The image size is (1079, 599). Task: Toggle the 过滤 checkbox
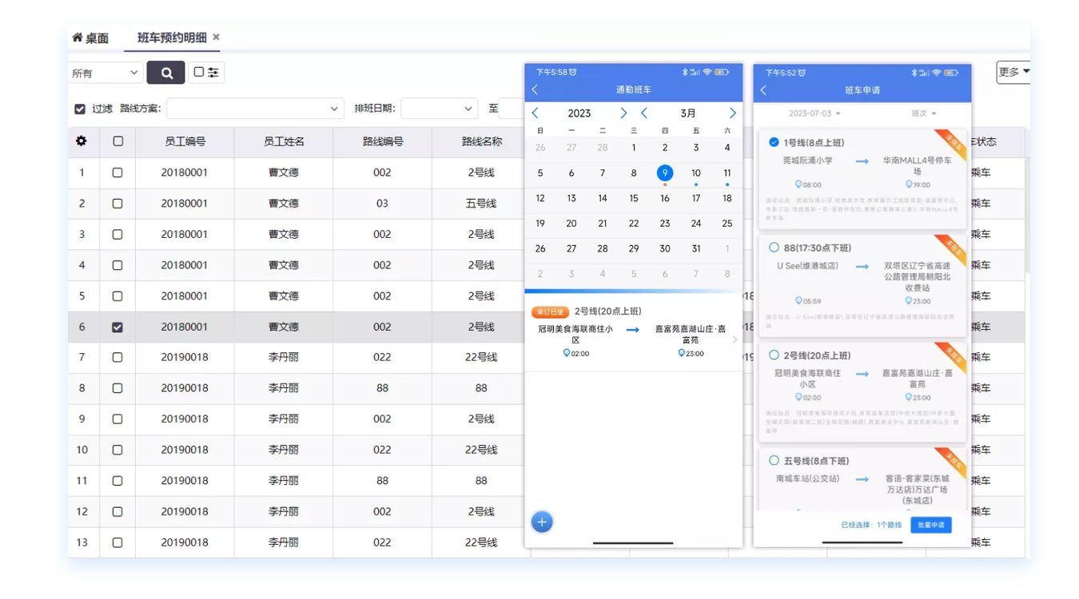pos(80,109)
